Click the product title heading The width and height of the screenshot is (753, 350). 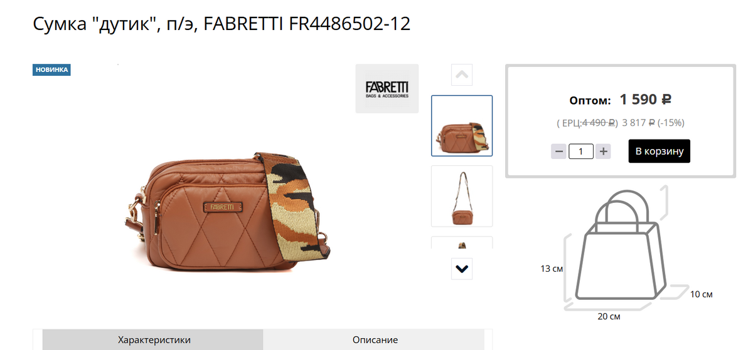tap(222, 24)
